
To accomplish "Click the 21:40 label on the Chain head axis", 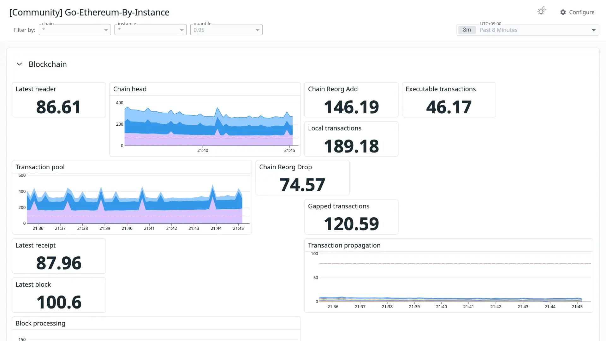I will tap(203, 150).
